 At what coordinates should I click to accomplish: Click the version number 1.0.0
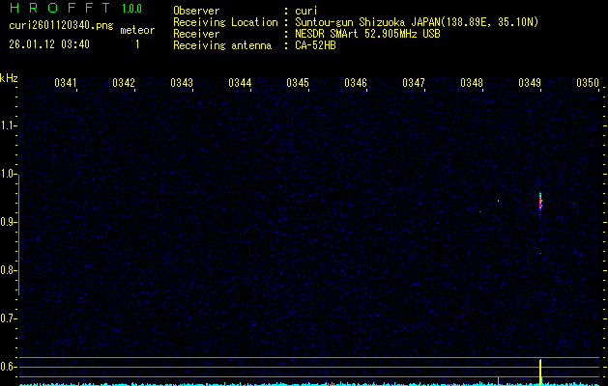131,8
